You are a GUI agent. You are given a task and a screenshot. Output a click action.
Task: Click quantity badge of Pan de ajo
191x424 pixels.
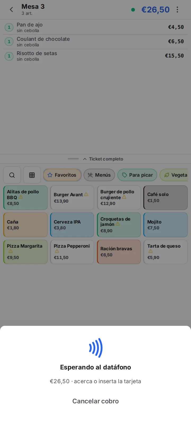(x=9, y=27)
